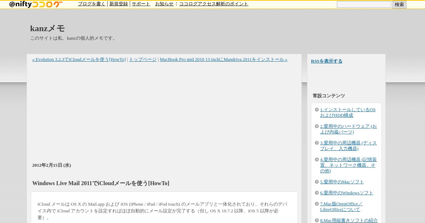Click bullet icon beside 8.Mac用縦書きソフト
The image size is (425, 223).
[x=317, y=220]
